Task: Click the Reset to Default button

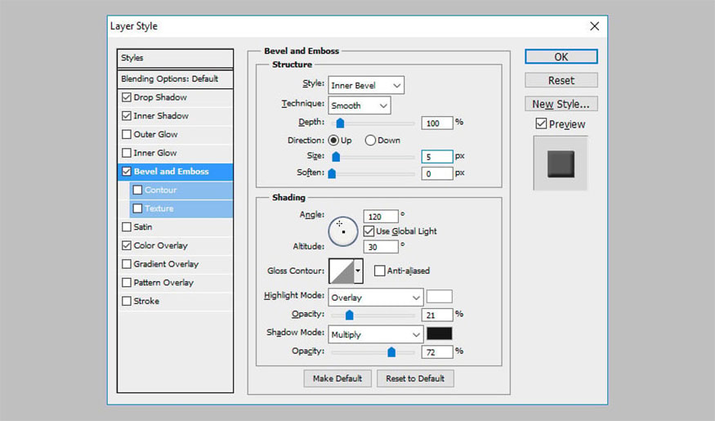Action: tap(415, 378)
